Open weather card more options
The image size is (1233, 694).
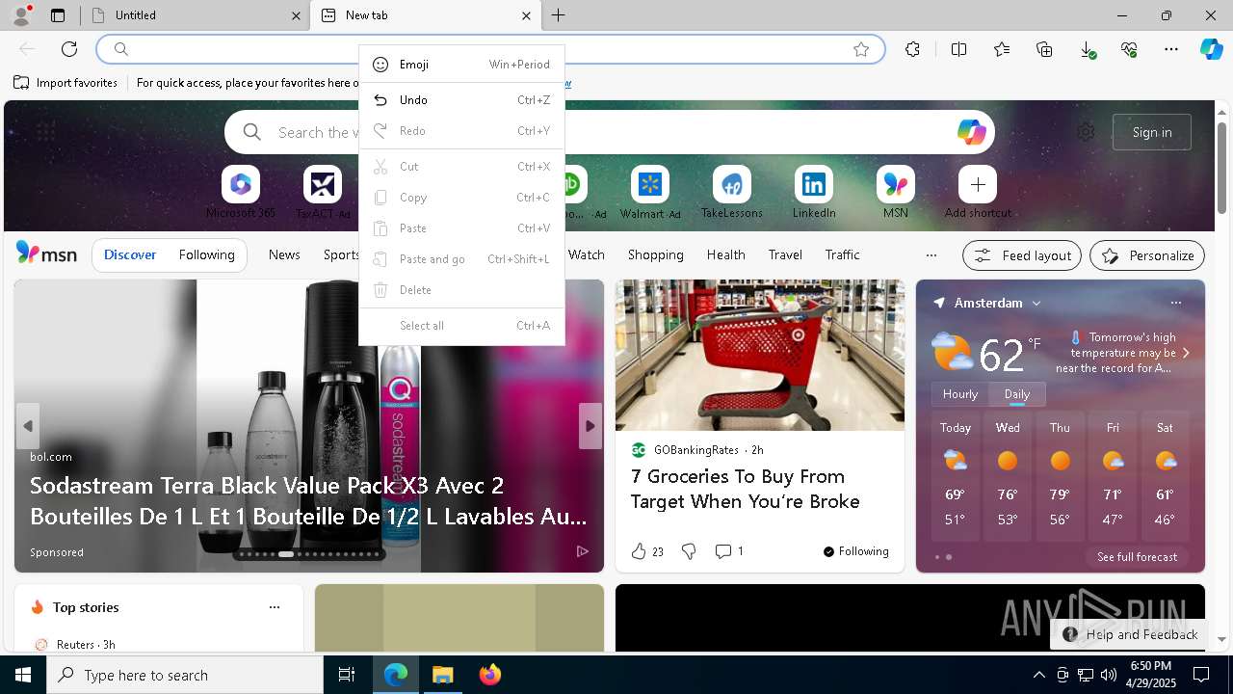(1175, 303)
